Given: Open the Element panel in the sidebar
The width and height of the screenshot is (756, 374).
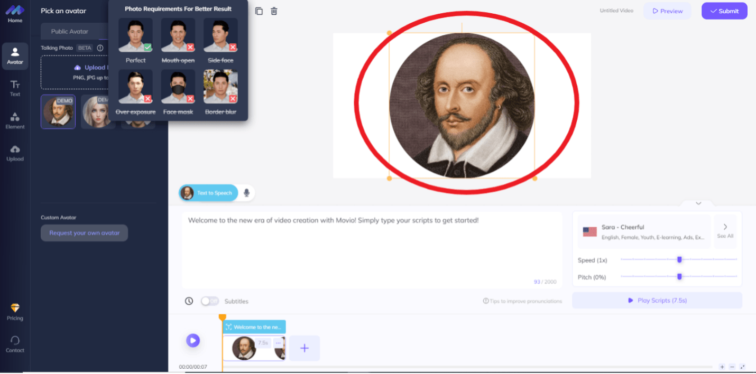Looking at the screenshot, I should click(x=15, y=120).
